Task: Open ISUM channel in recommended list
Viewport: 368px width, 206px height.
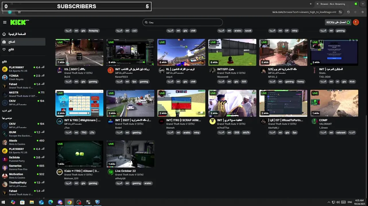Action: pyautogui.click(x=23, y=134)
